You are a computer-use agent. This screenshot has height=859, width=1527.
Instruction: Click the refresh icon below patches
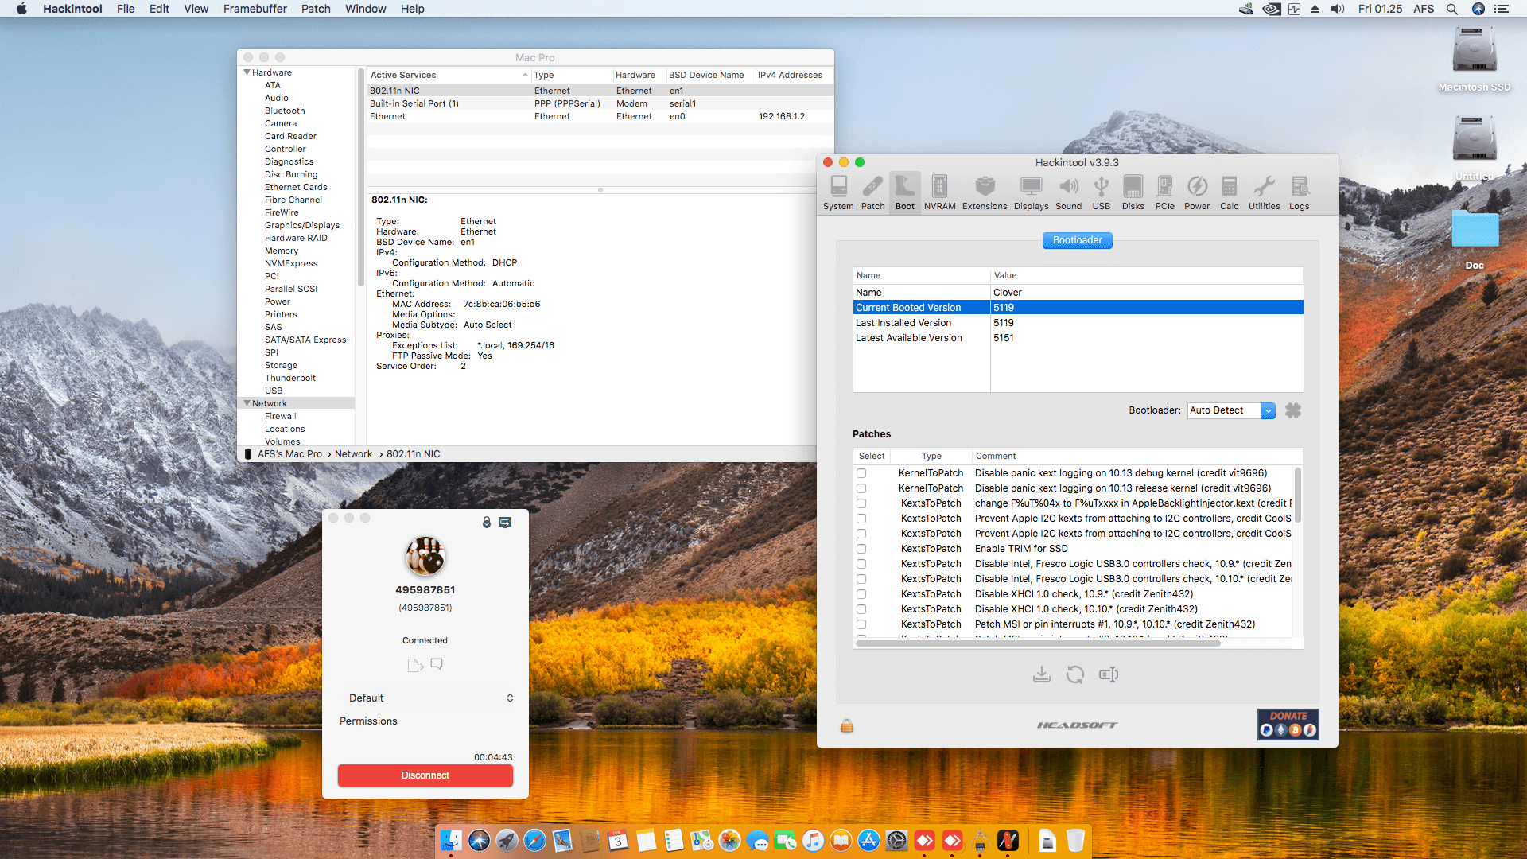1074,675
